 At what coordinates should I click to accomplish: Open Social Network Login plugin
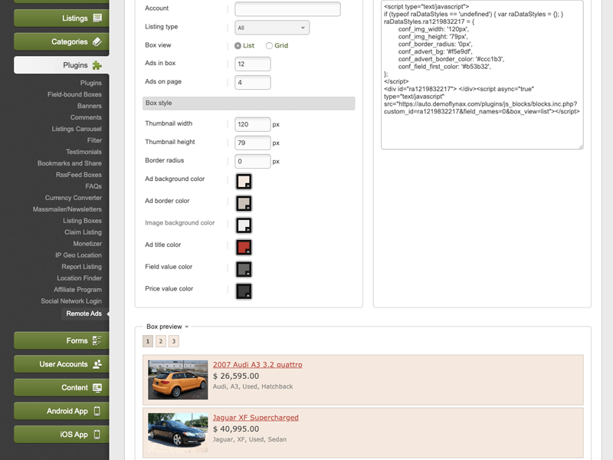[x=70, y=301]
